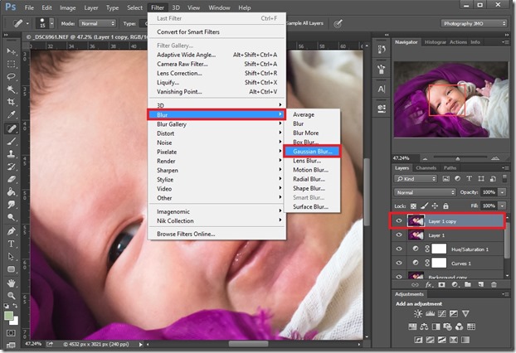
Task: Open the layer blending mode dropdown
Action: tap(425, 192)
